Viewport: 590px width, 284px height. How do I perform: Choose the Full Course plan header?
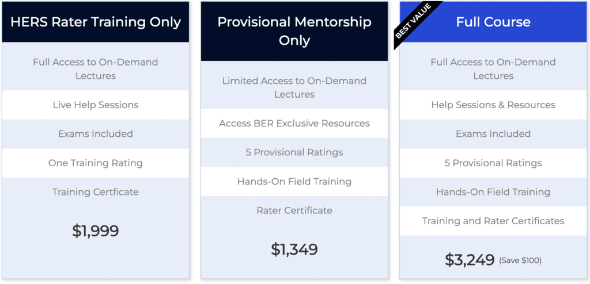pos(493,22)
